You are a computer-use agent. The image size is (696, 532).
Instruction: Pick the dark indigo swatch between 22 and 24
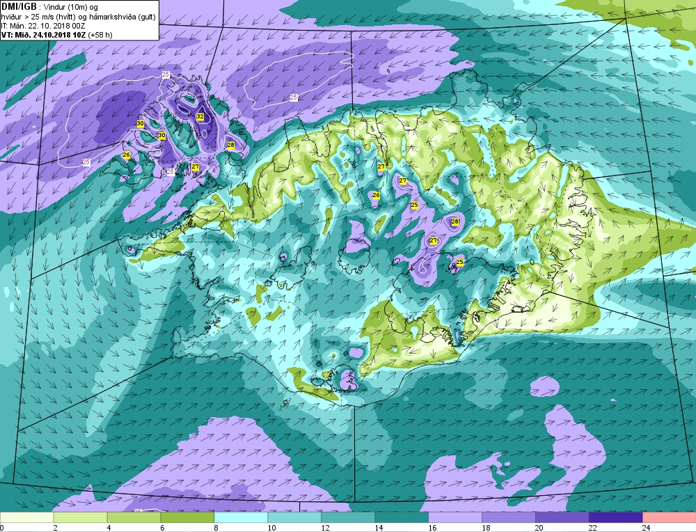point(616,517)
